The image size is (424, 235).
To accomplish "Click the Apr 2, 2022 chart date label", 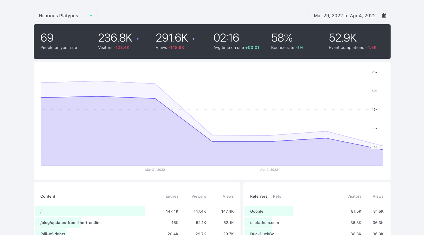I will [x=269, y=170].
